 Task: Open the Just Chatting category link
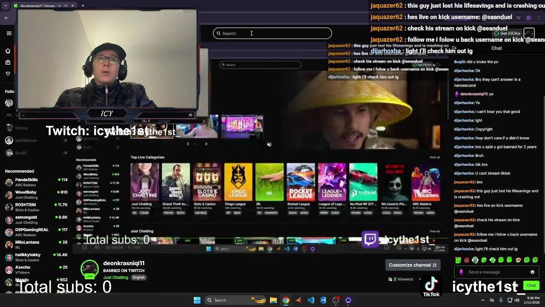tap(115, 278)
